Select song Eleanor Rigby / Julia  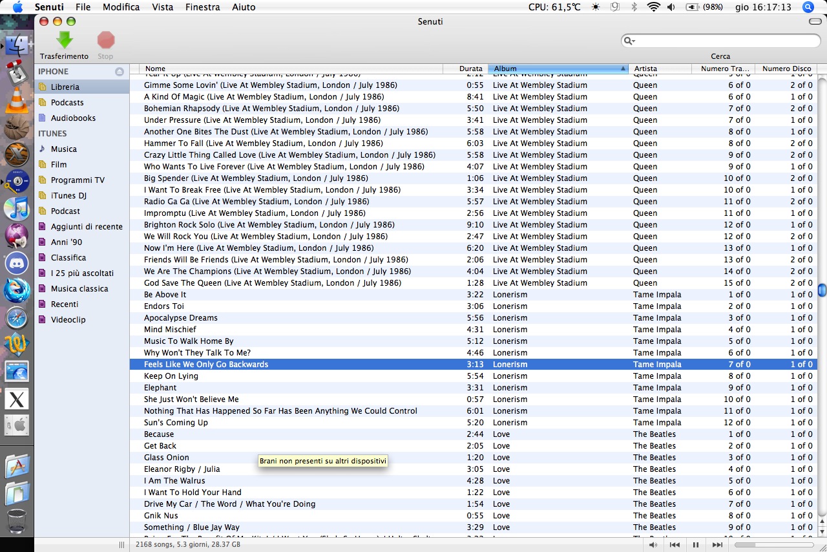coord(474,469)
